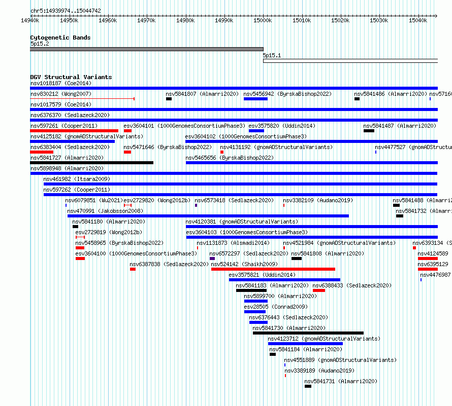Select the nsv1017579 (Coe2014) label
The width and height of the screenshot is (452, 406).
(61, 105)
